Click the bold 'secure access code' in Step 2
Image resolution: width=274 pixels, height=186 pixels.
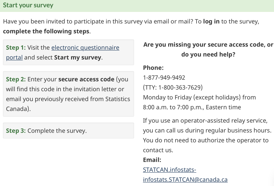click(86, 79)
